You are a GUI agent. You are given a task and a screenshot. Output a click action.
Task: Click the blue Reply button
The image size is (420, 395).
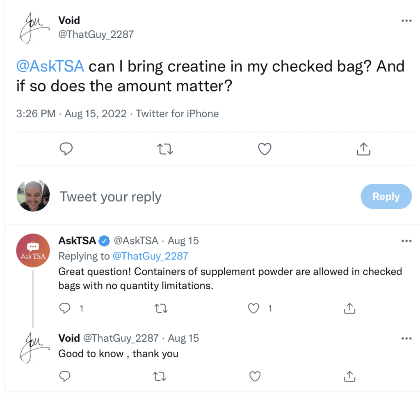click(x=386, y=196)
